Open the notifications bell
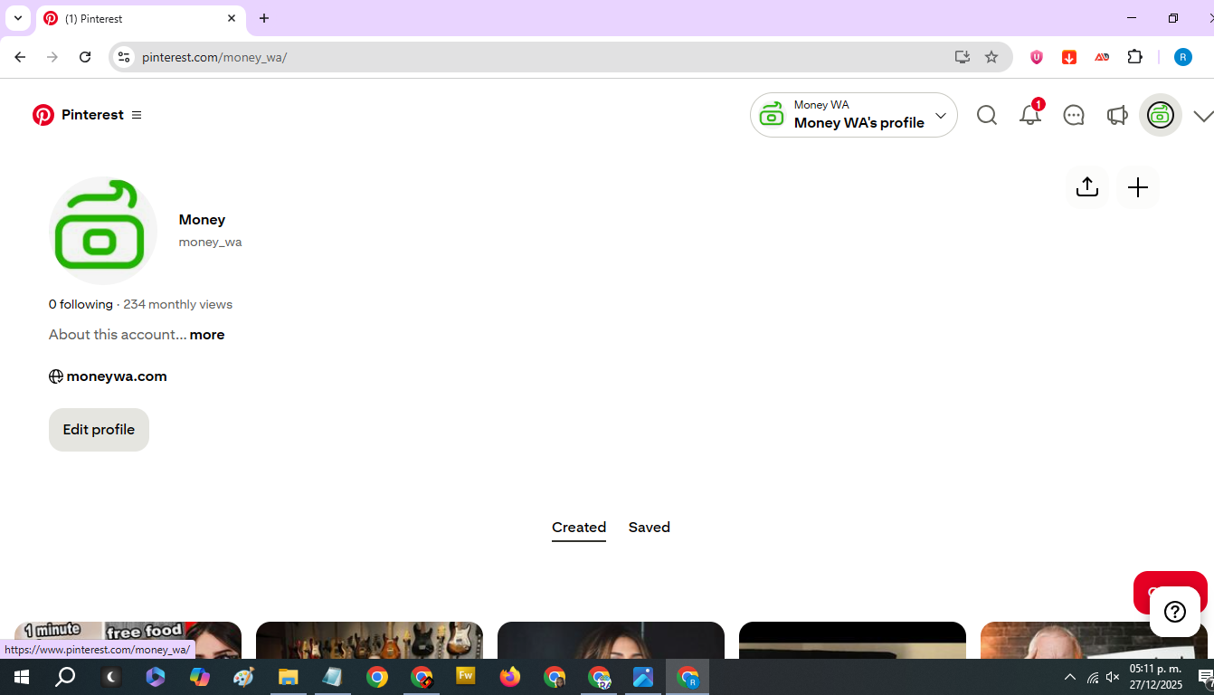 coord(1029,116)
